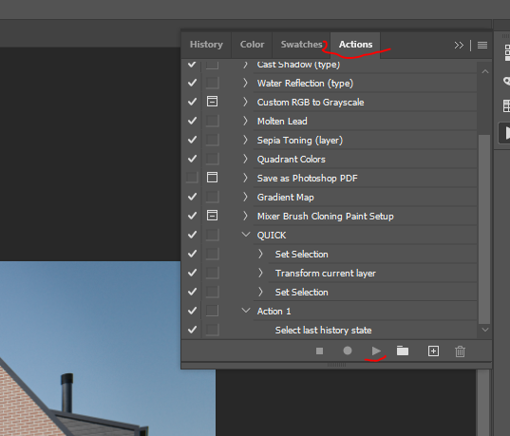Toggle off the Molten Lead checkmark
510x436 pixels.
192,121
